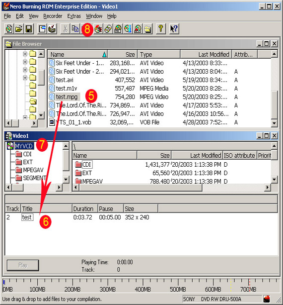Expand the second folder in File Browser tree
This screenshot has width=283, height=305.
[x=25, y=62]
